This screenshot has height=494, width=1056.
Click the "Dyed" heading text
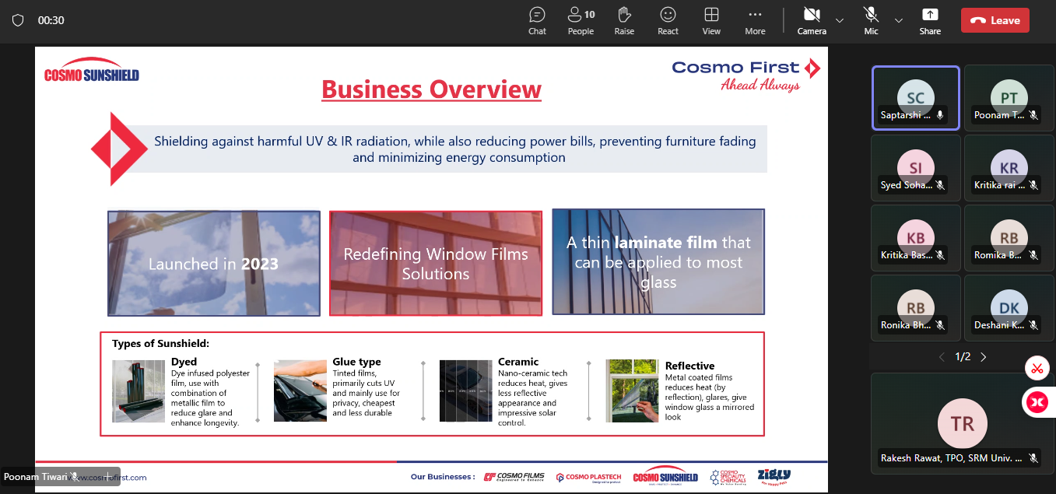pyautogui.click(x=184, y=362)
